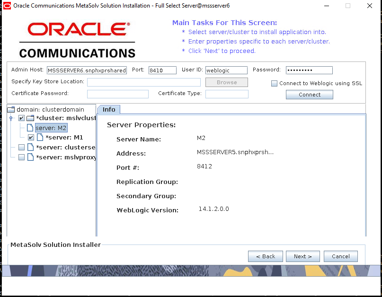Select the domain: clusterdomain tree node
Screen dimensions: 382x297
[51, 110]
